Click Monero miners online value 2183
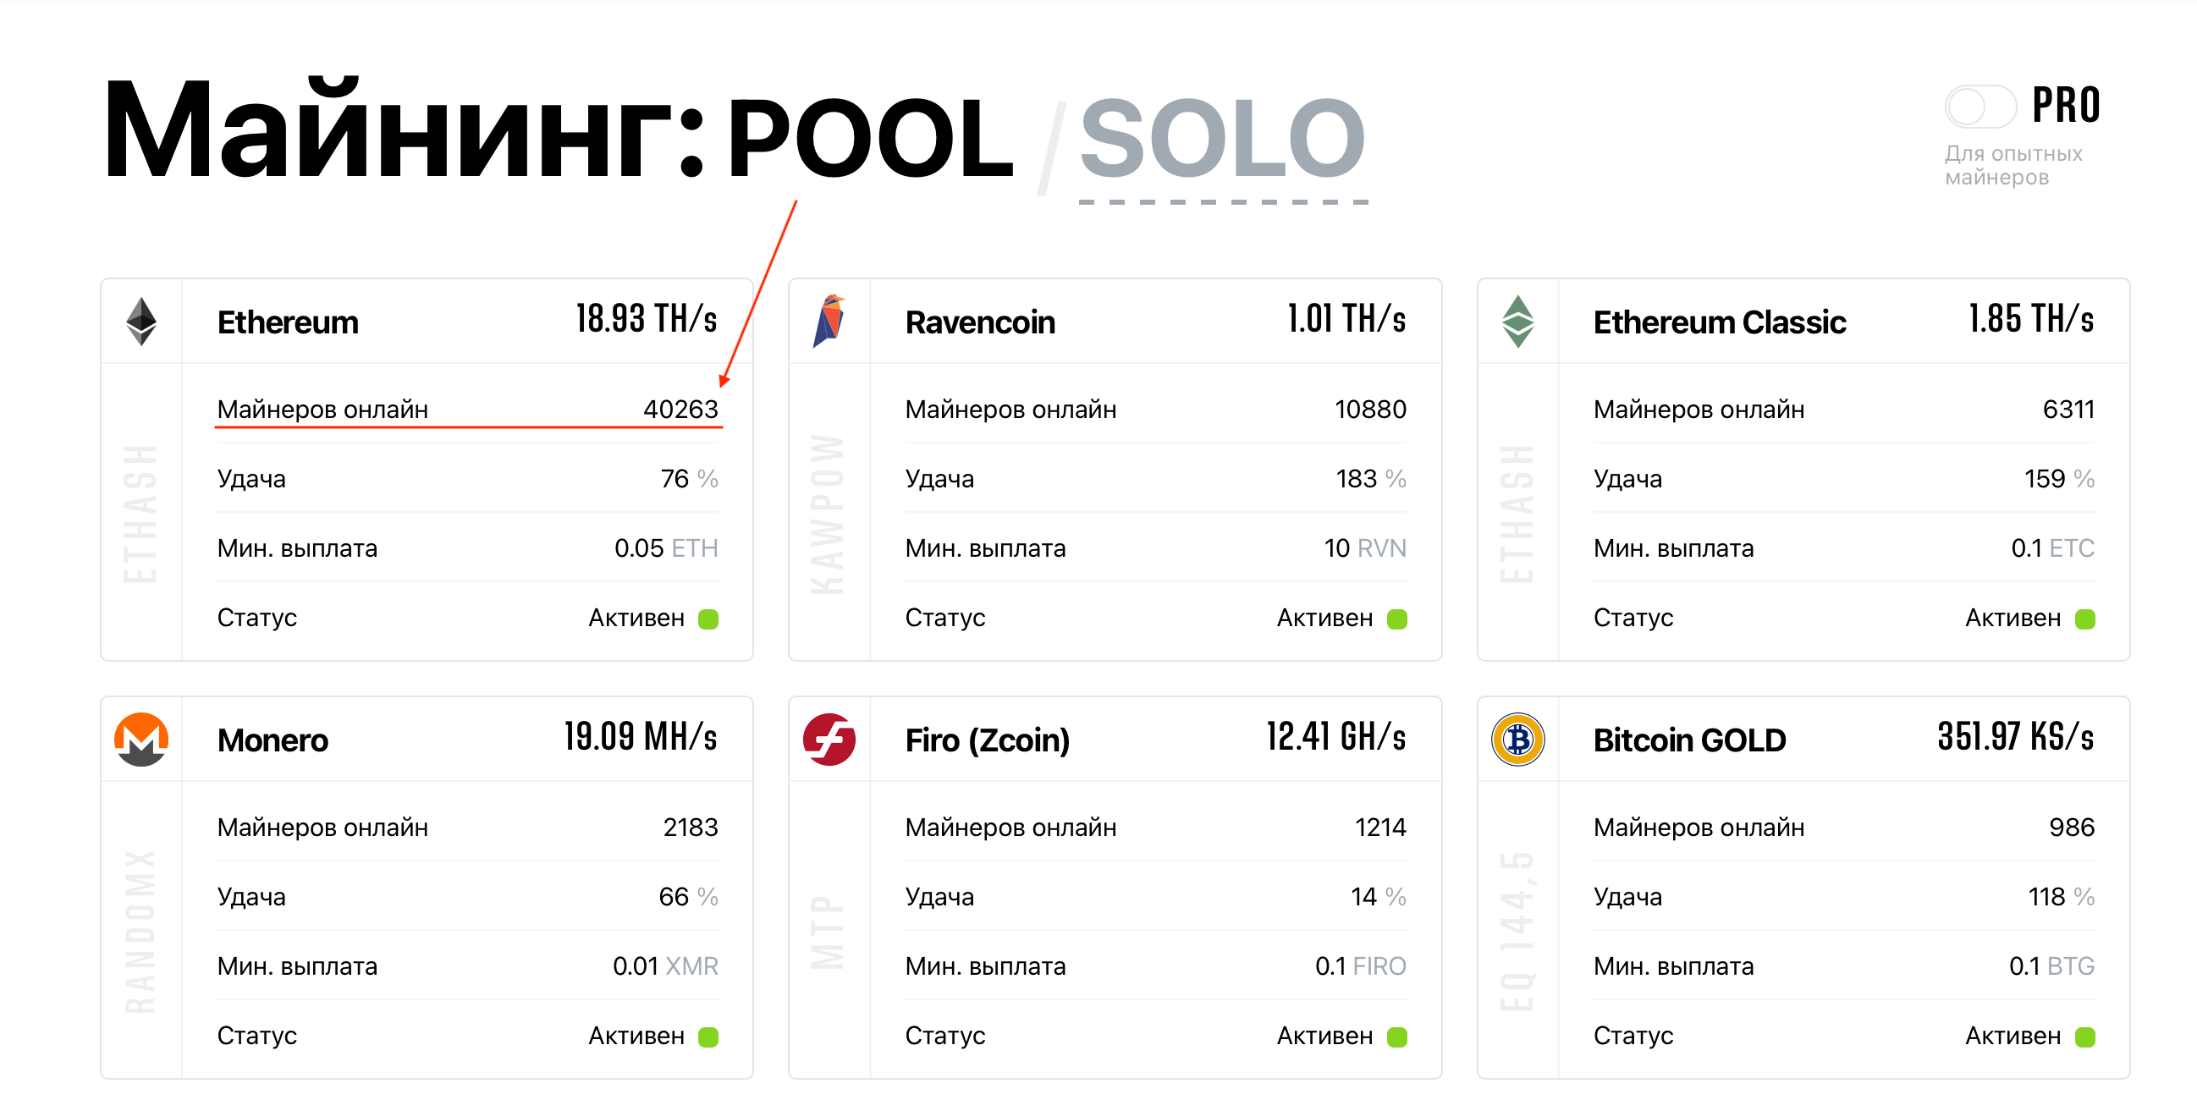Image resolution: width=2197 pixels, height=1100 pixels. click(x=691, y=828)
